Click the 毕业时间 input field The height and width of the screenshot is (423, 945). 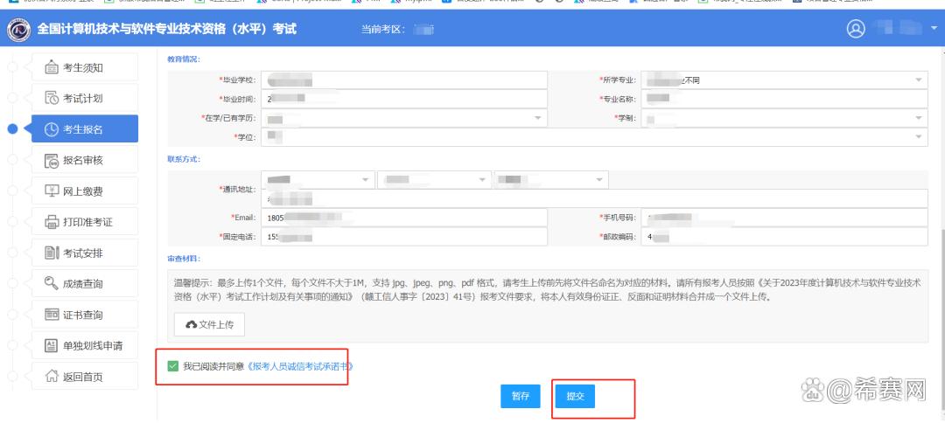pos(403,99)
